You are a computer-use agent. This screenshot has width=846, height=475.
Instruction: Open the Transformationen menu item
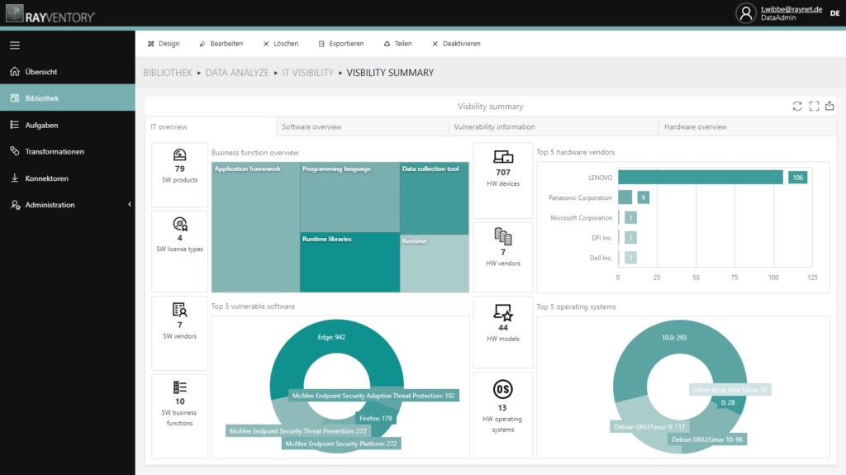(68, 151)
